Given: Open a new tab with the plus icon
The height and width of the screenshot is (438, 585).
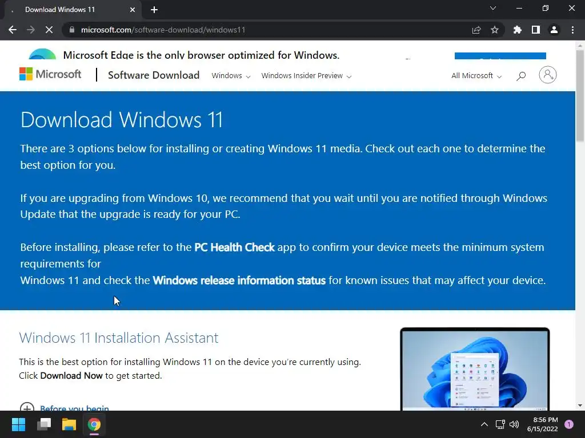Looking at the screenshot, I should (x=154, y=10).
